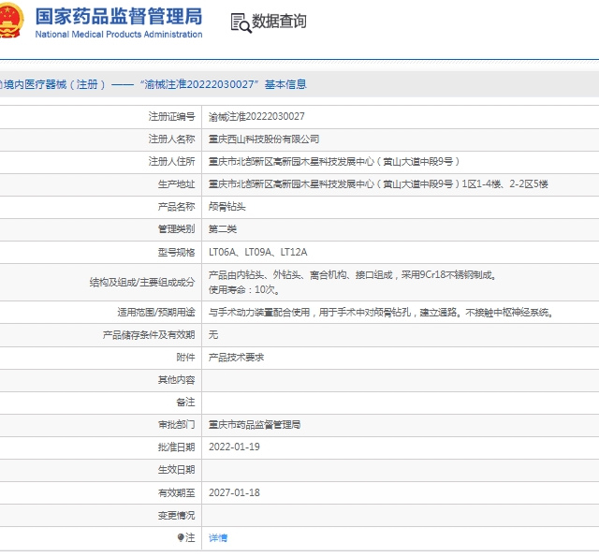The image size is (599, 557).
Task: Click National Medical Products Administration text
Action: tap(119, 35)
